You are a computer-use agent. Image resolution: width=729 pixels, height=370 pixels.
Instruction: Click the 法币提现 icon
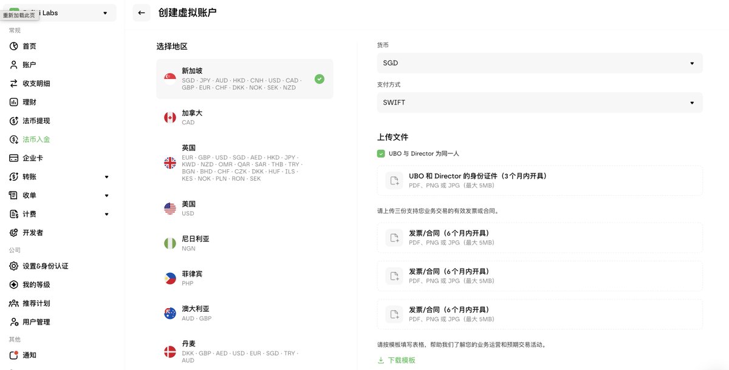14,121
